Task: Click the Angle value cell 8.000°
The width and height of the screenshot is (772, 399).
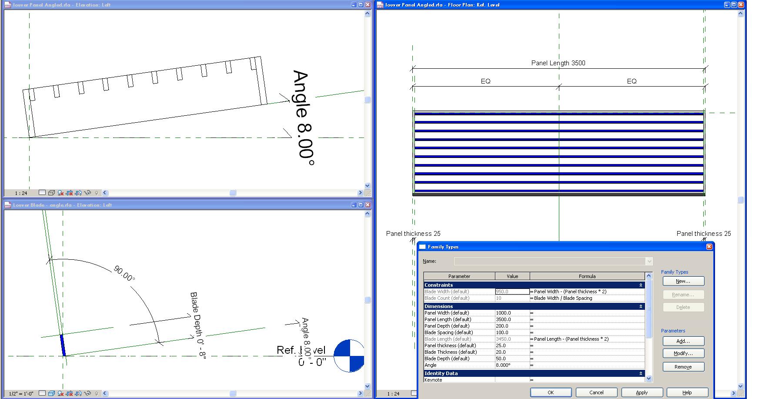Action: 512,365
